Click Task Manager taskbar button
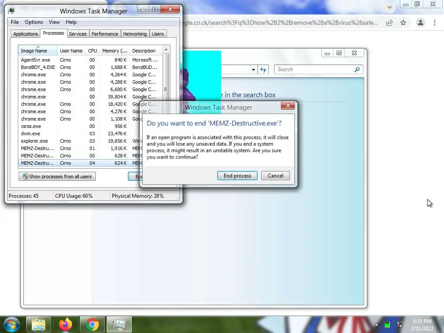 click(x=119, y=324)
